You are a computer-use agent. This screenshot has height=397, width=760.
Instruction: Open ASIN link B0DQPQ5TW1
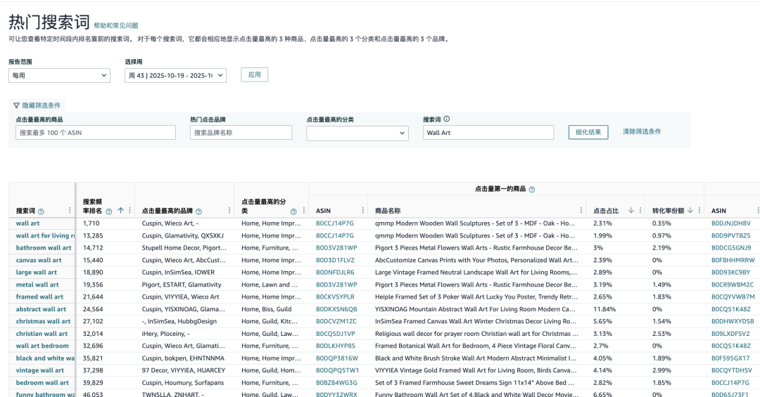point(337,370)
